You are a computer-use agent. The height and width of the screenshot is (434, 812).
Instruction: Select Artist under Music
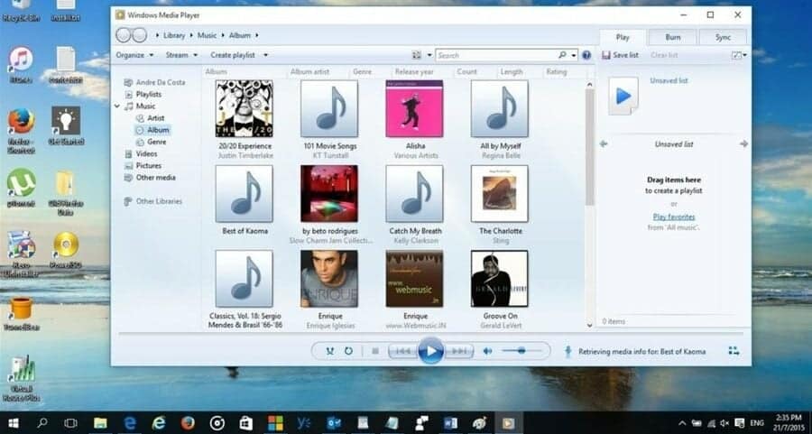coord(155,118)
